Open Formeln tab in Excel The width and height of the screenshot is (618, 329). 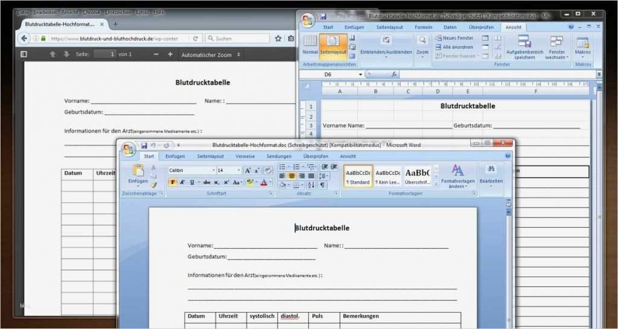click(x=423, y=27)
